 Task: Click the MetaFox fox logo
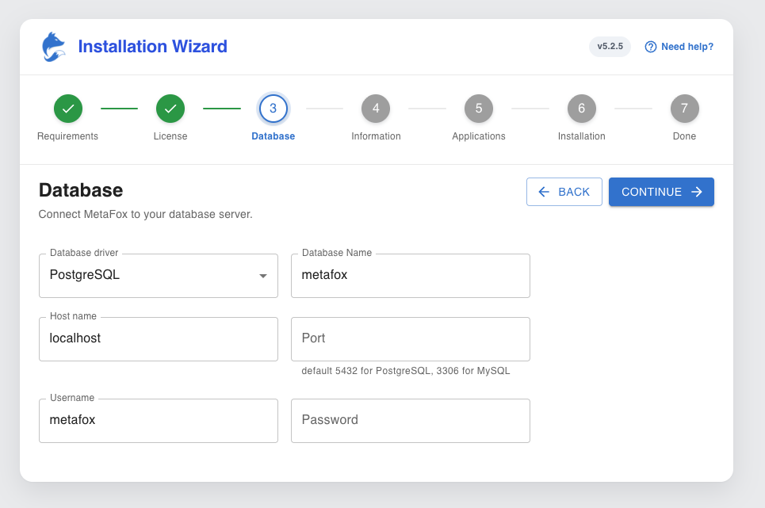tap(54, 47)
